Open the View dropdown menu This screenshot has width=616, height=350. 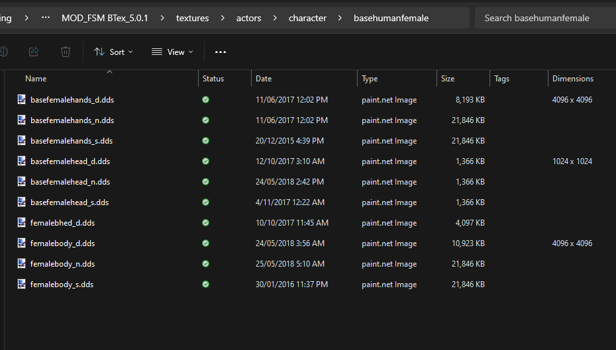coord(172,52)
